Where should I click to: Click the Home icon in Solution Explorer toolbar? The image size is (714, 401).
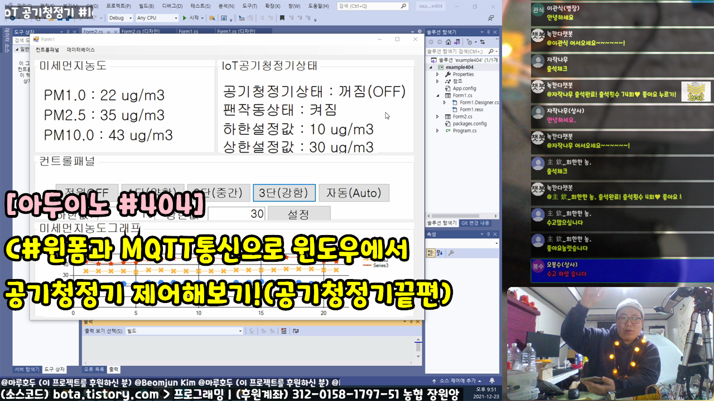pyautogui.click(x=448, y=42)
